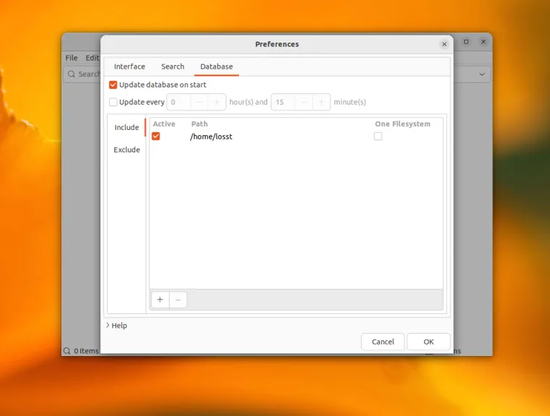
Task: Close the Preferences dialog with X icon
Action: 444,44
